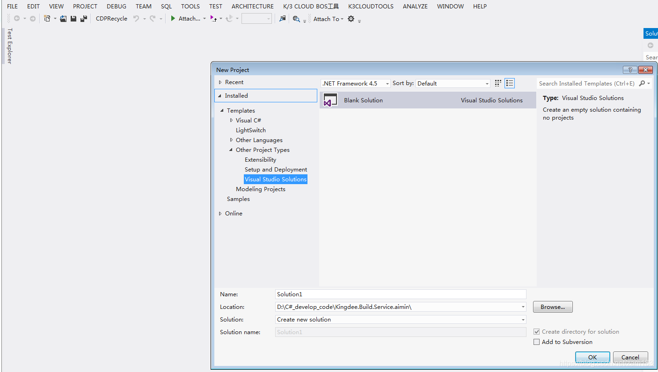Click the New Project toolbar icon

[47, 19]
